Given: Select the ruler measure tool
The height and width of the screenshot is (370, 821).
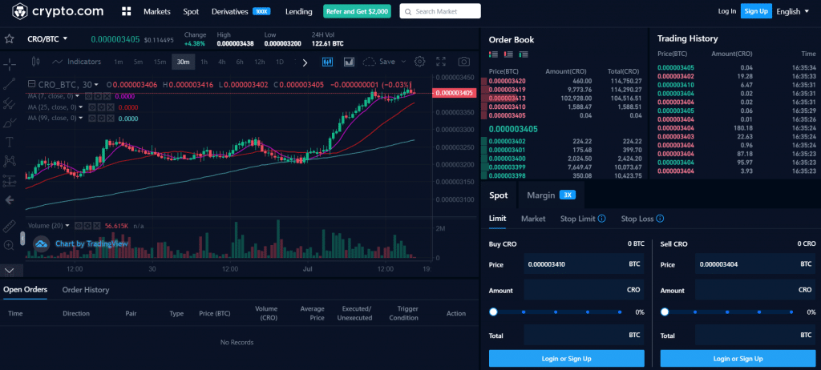Looking at the screenshot, I should [x=9, y=226].
